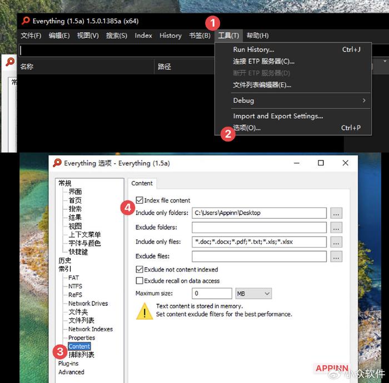The width and height of the screenshot is (389, 383).
Task: Choose 连接 ETP 服务器(C)... entry
Action: coord(293,62)
